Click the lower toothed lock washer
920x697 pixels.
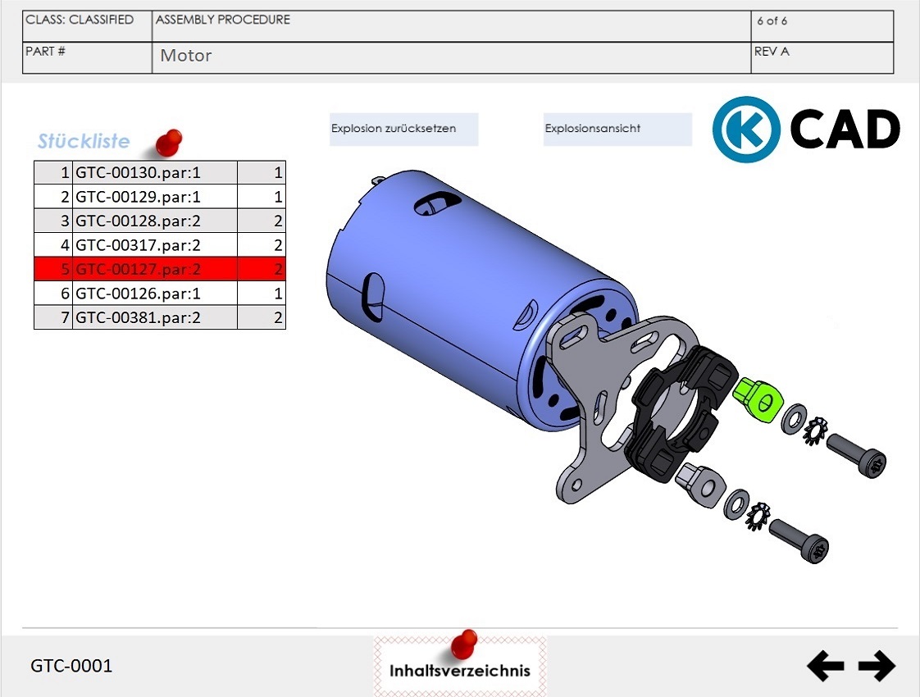click(758, 514)
